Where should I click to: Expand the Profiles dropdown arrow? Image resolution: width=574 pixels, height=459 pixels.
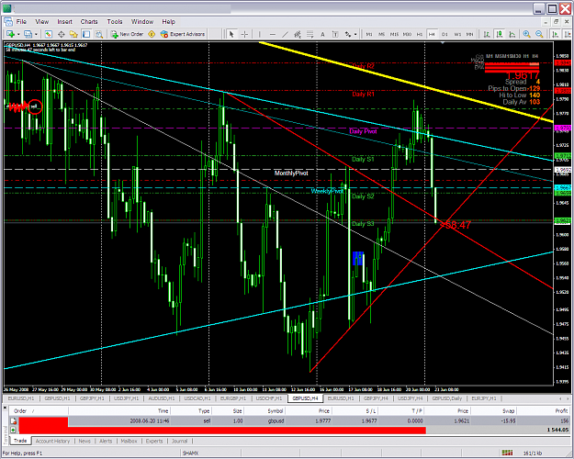coord(36,34)
